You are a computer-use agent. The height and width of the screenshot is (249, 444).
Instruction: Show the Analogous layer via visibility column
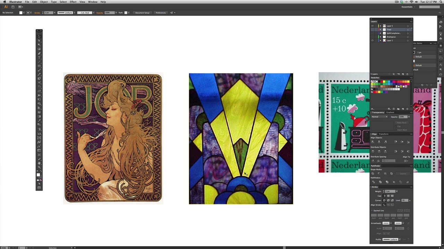pos(373,37)
